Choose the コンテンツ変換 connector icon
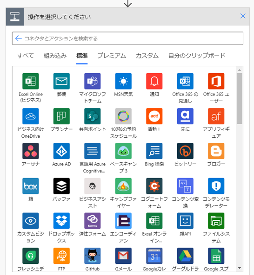 (185, 186)
